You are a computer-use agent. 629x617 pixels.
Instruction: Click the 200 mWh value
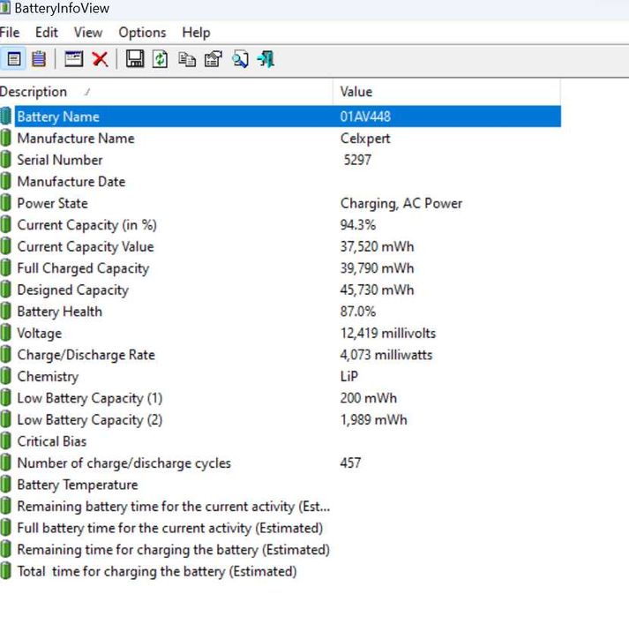(x=368, y=398)
